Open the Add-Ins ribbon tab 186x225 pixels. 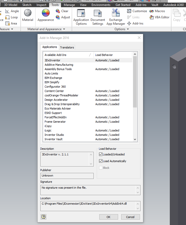tap(141, 5)
